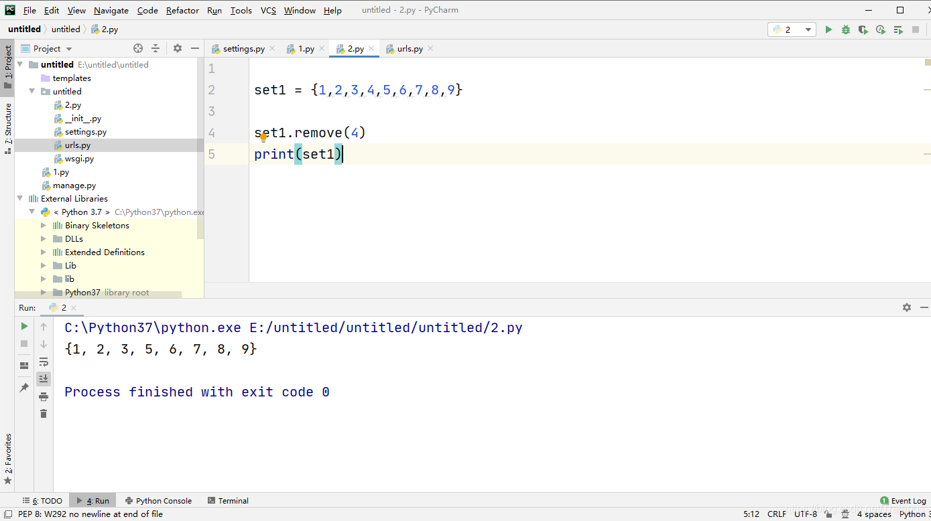Image resolution: width=931 pixels, height=521 pixels.
Task: Close the 2.py editor tab
Action: point(372,48)
